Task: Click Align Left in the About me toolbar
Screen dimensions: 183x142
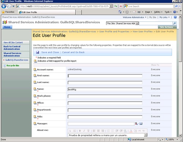Action: point(94,131)
